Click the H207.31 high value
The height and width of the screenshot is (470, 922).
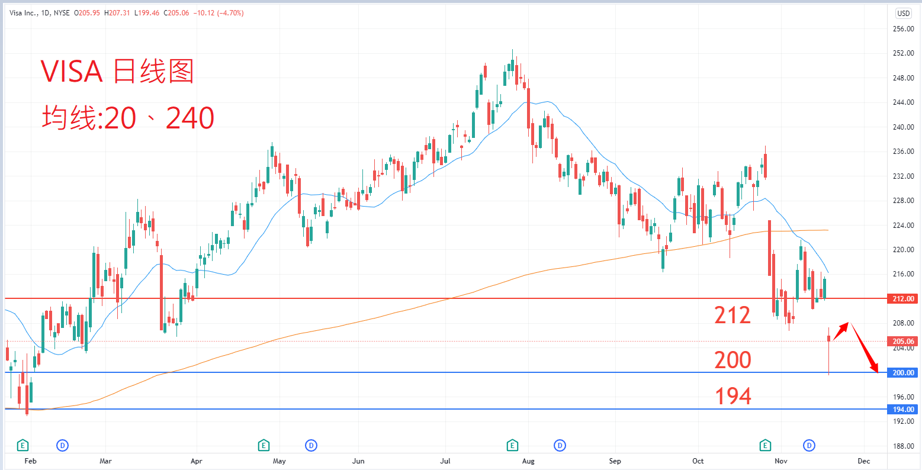point(118,13)
